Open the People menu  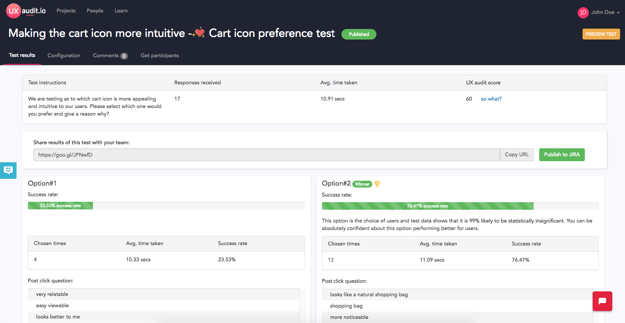(x=95, y=11)
